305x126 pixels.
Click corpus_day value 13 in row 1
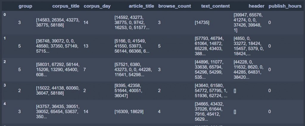click(x=86, y=46)
